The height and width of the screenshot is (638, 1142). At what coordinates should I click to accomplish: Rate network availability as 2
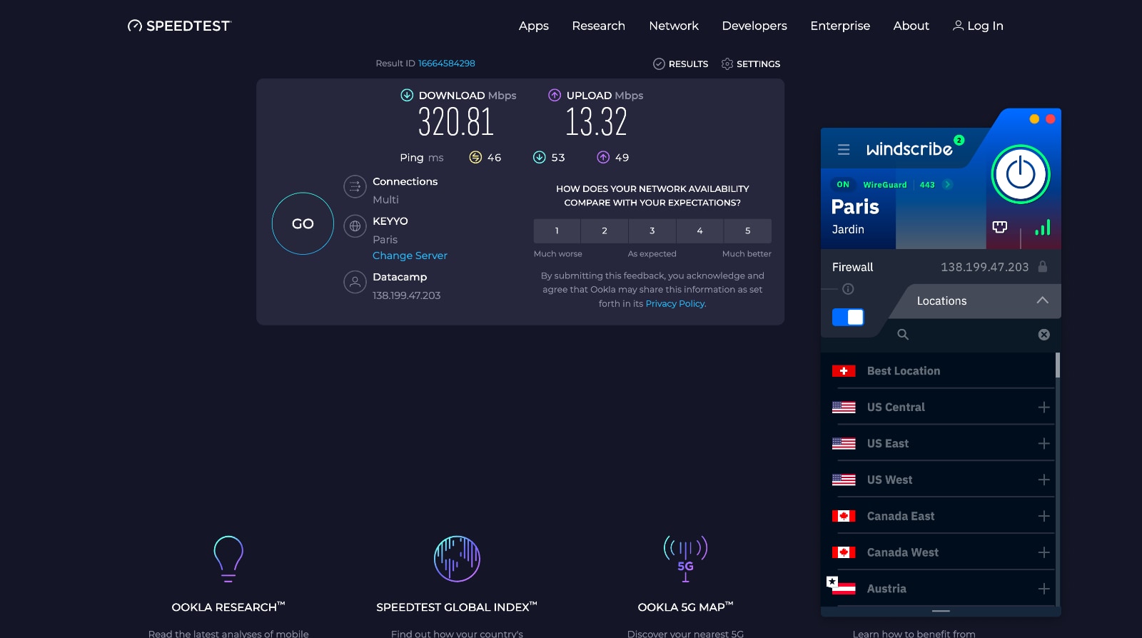pyautogui.click(x=605, y=231)
